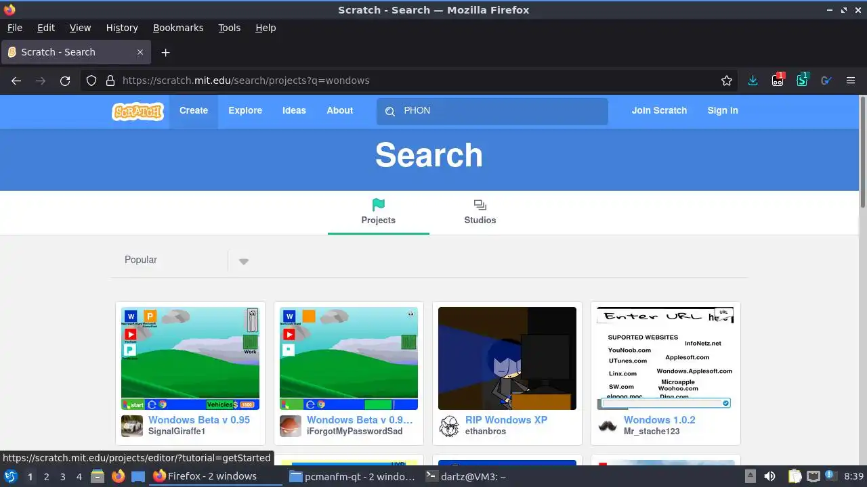Click the green S extension icon
The image size is (867, 487).
[802, 80]
